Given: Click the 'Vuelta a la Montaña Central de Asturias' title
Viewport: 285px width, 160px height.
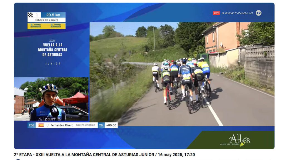Looking at the screenshot, I should point(53,50).
